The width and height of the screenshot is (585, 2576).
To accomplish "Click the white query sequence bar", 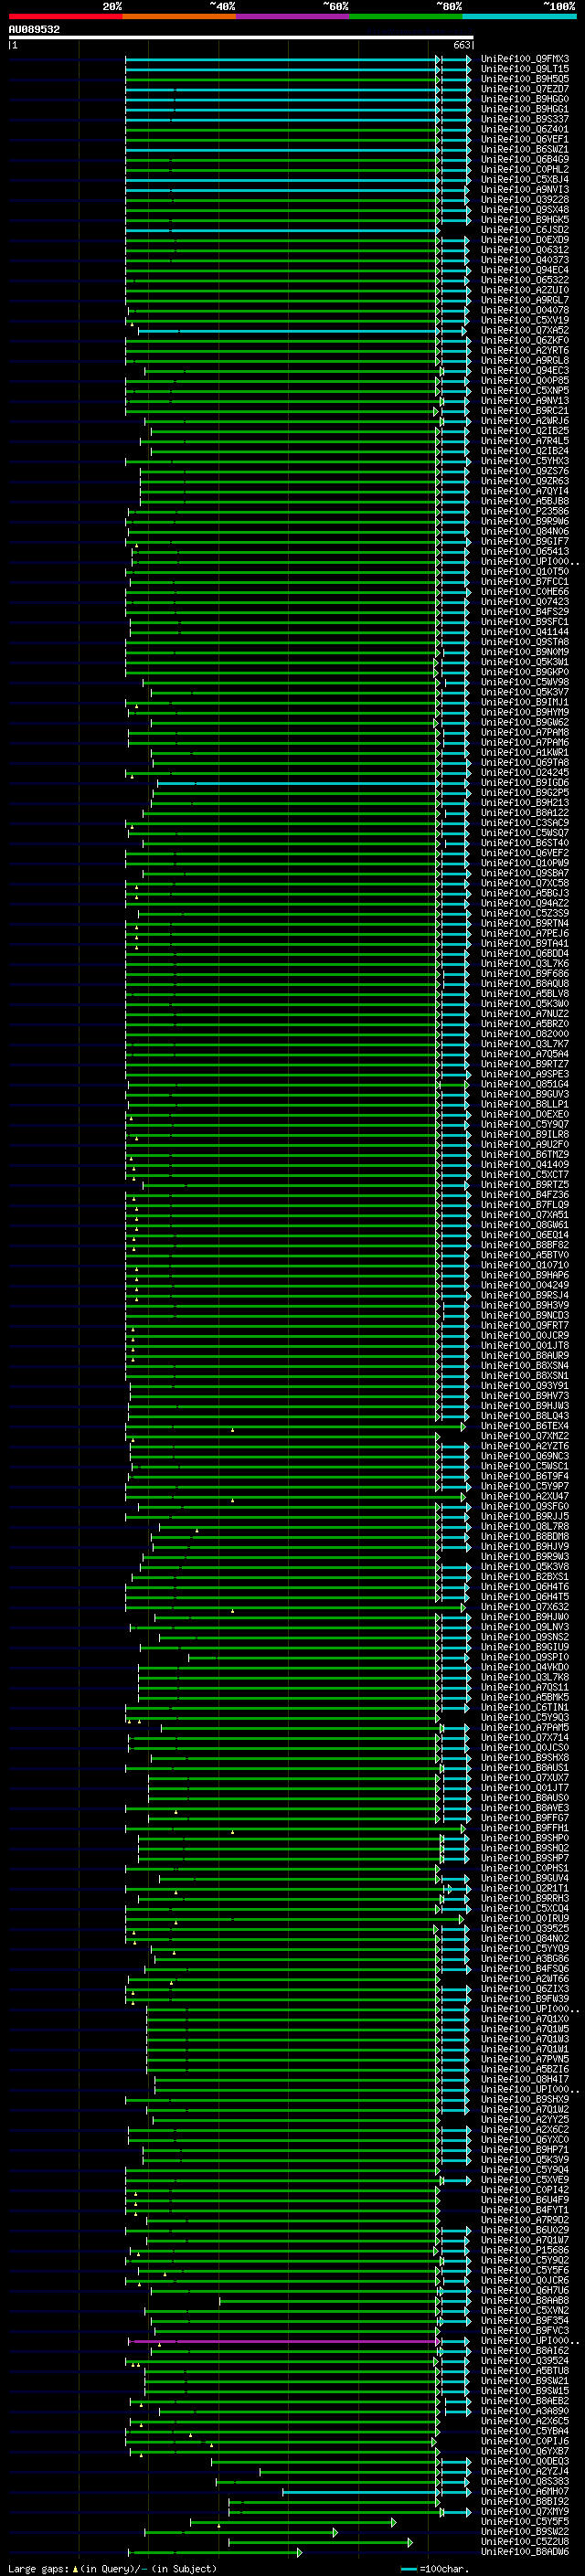I will (x=240, y=37).
